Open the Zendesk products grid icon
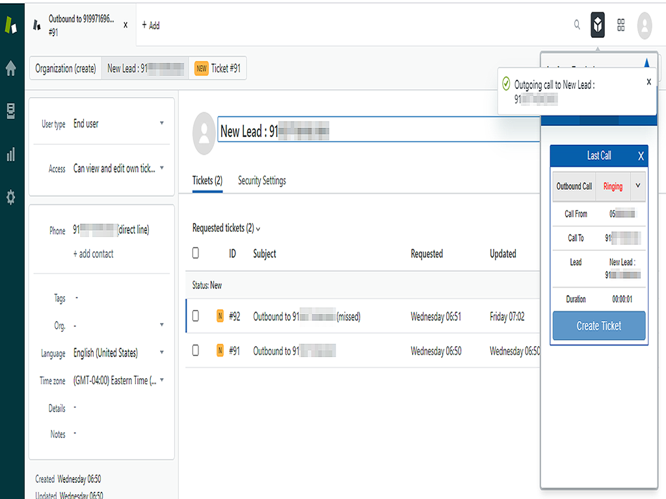This screenshot has width=666, height=499. pos(621,25)
